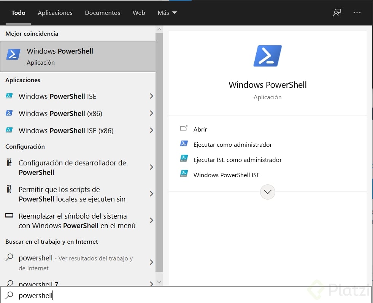The height and width of the screenshot is (303, 373).
Task: Expand arrow for 'Permitir que los scripts' setting
Action: coord(152,194)
